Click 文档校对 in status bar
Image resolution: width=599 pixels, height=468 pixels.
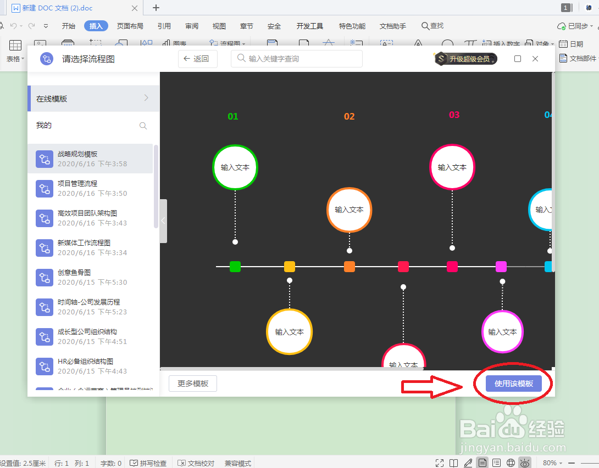click(x=196, y=463)
